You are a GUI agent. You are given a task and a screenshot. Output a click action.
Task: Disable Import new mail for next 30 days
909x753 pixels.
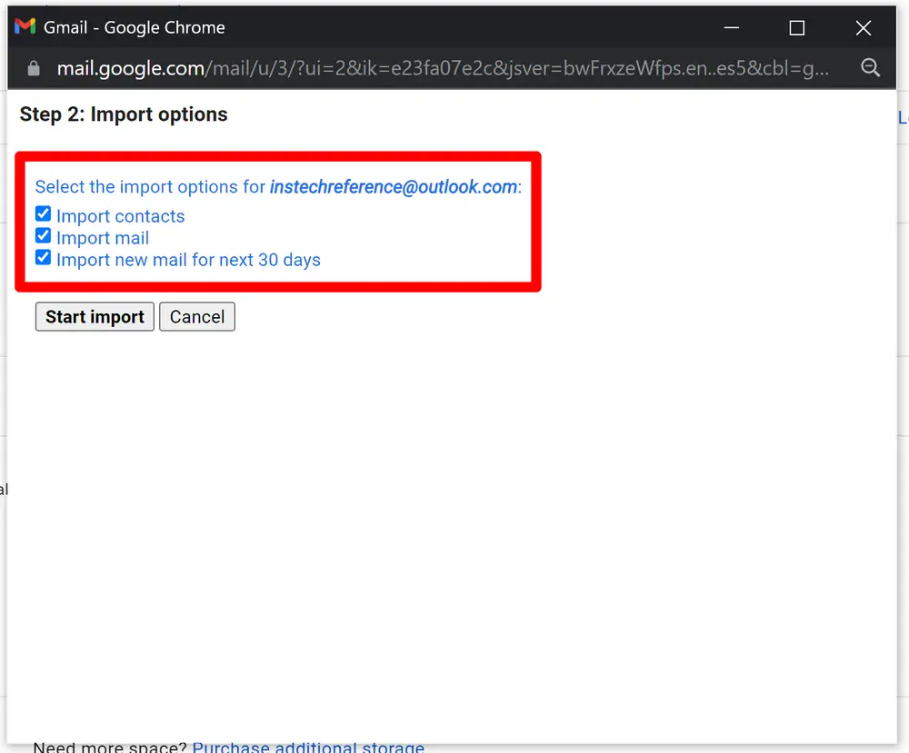[43, 258]
